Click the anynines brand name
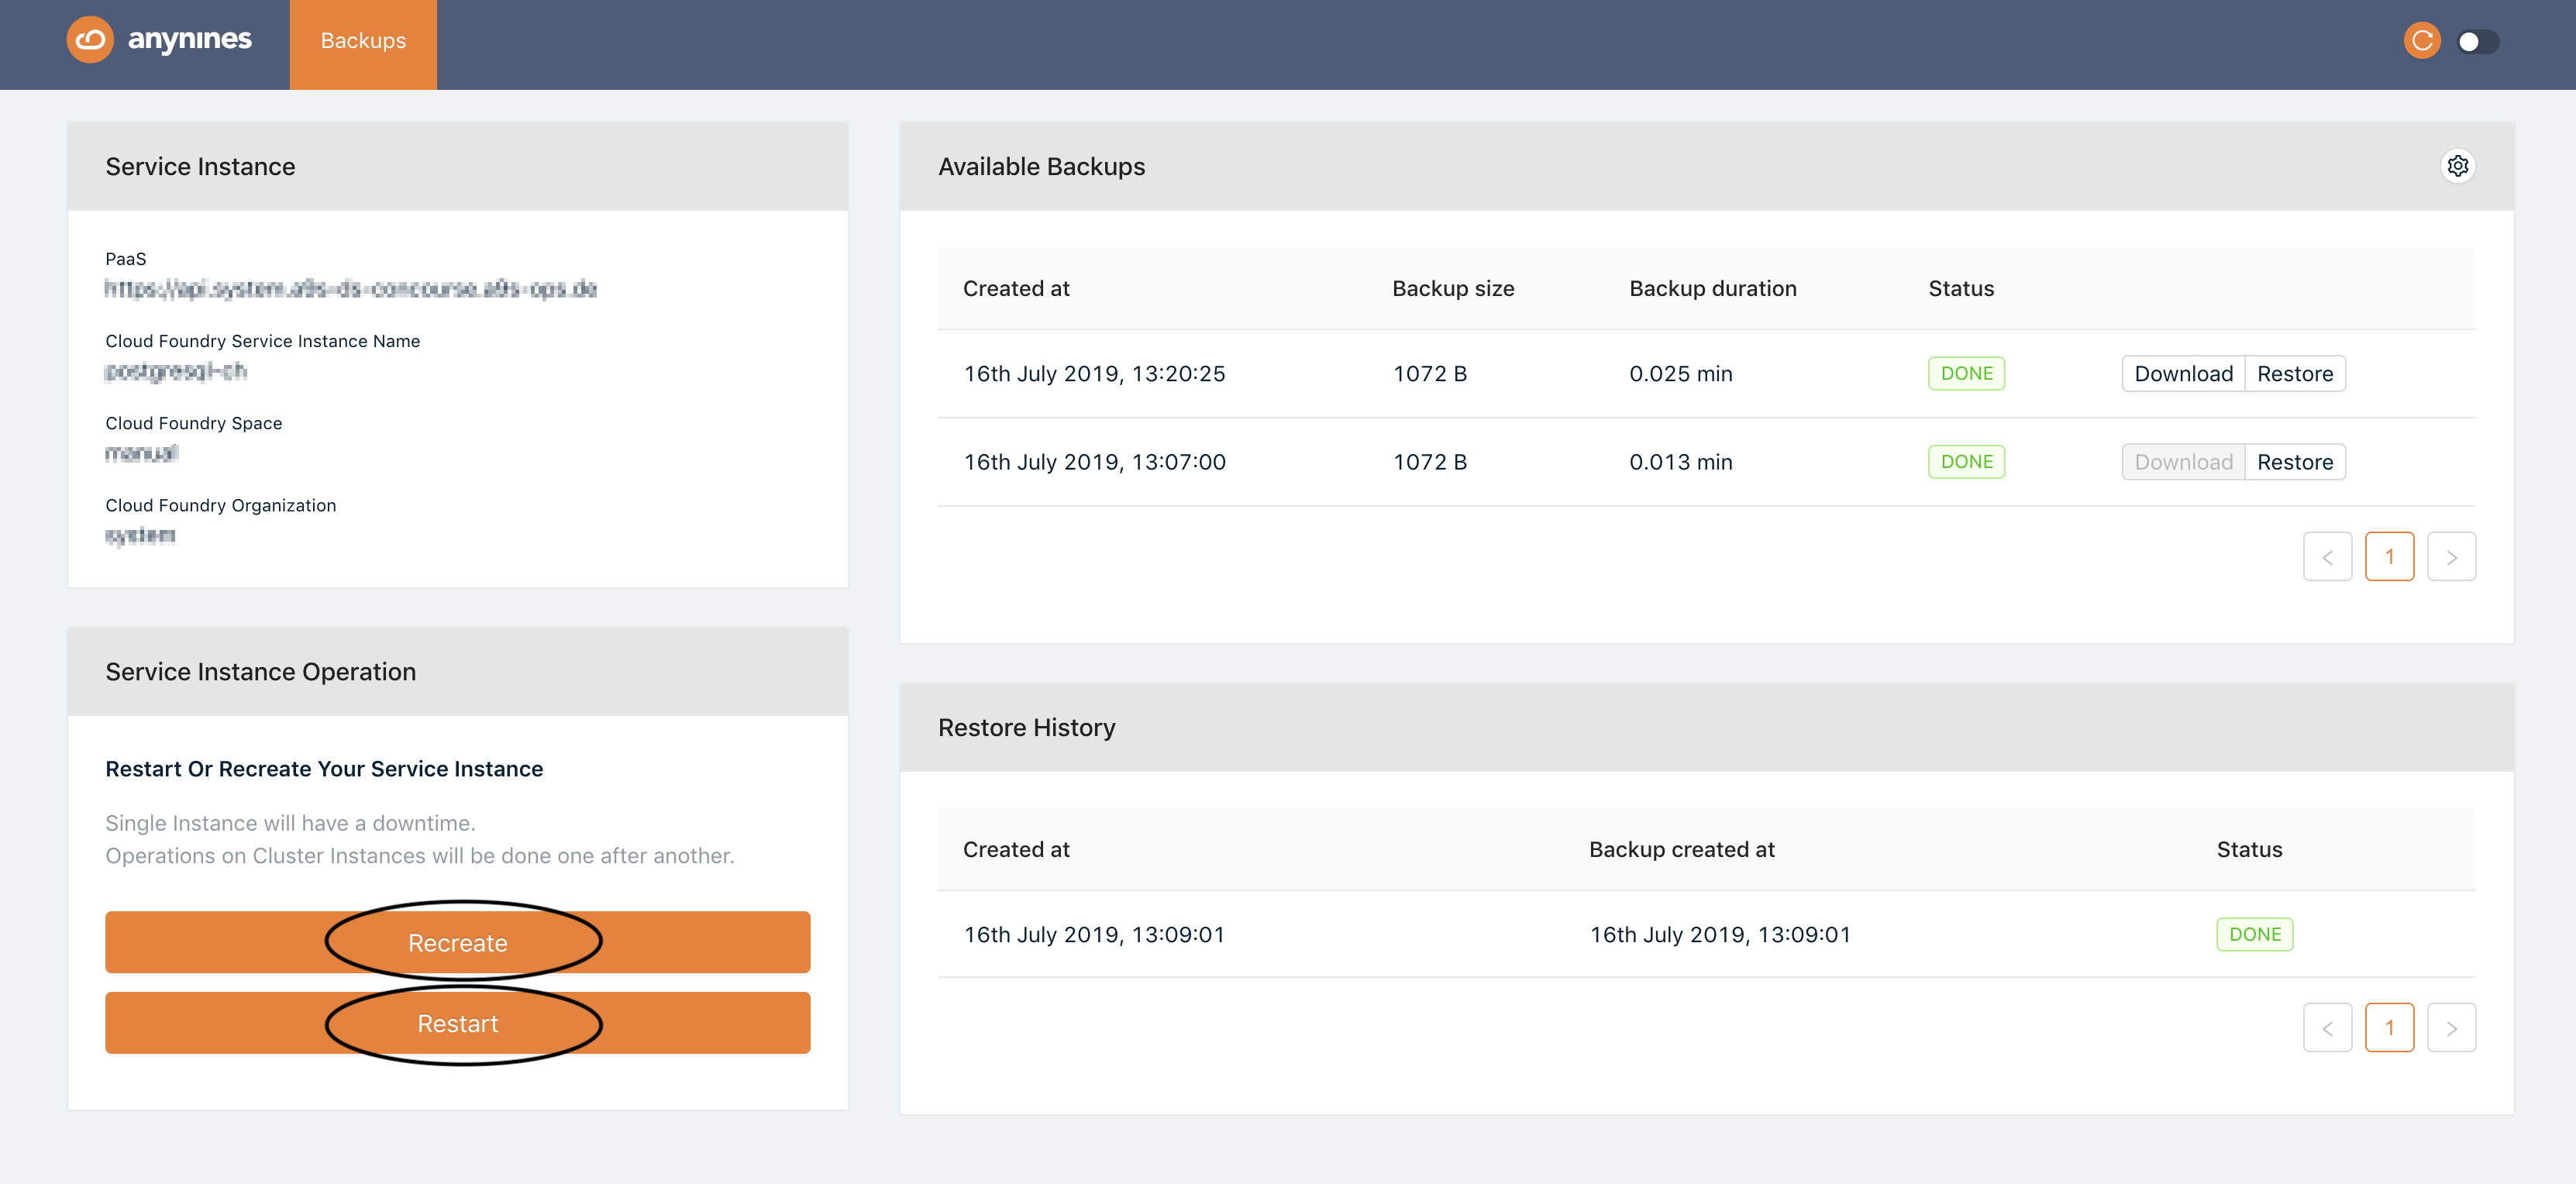 [x=190, y=40]
